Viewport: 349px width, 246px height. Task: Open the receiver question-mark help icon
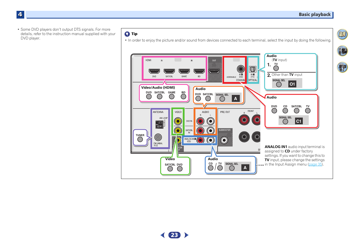(342, 68)
